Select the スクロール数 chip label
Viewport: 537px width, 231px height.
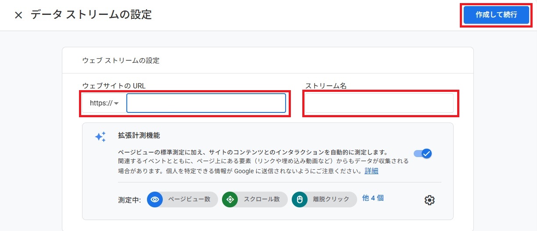(261, 199)
